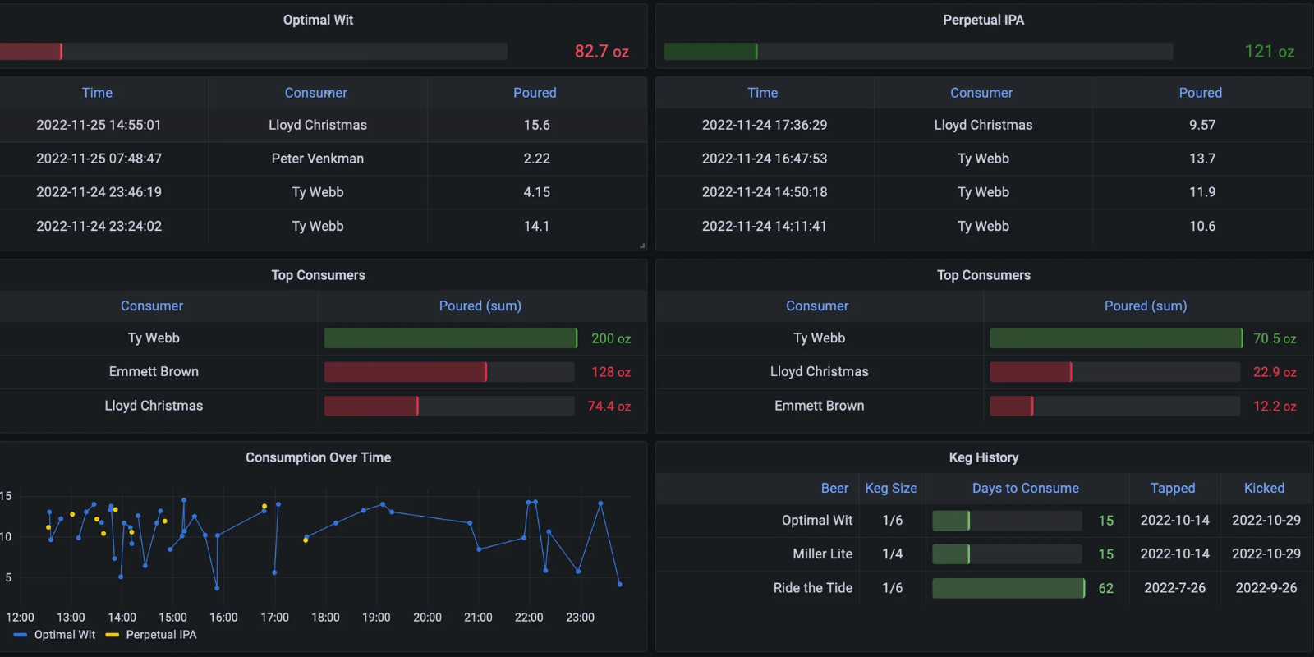Click the 13.7 poured value cell

pos(1201,159)
